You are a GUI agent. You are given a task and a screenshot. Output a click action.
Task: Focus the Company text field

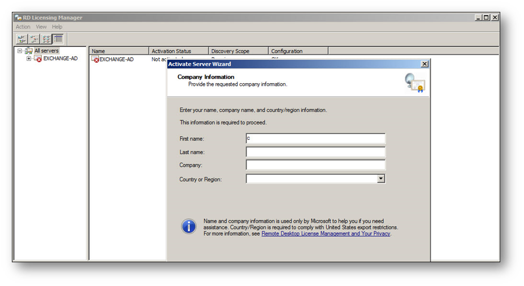tap(315, 165)
